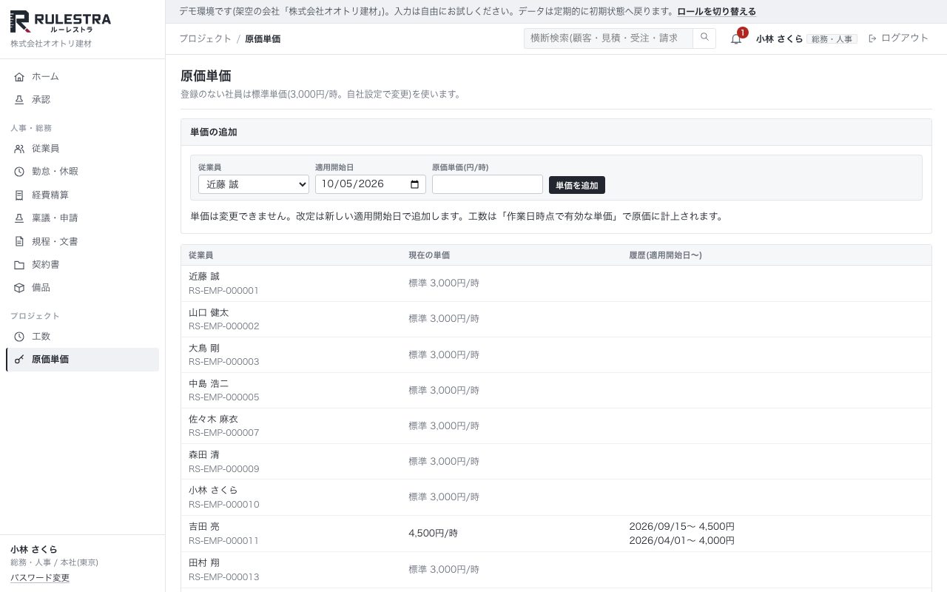Screen dimensions: 947x592
Task: Click employee 田村 翔 row
Action: pyautogui.click(x=556, y=569)
